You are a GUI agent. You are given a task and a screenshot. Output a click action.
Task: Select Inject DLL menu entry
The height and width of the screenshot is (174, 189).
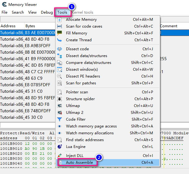(108, 156)
